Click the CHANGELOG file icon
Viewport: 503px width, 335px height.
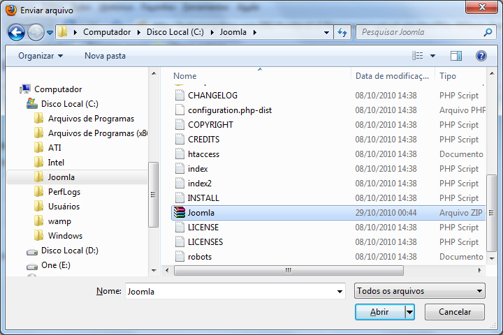180,96
